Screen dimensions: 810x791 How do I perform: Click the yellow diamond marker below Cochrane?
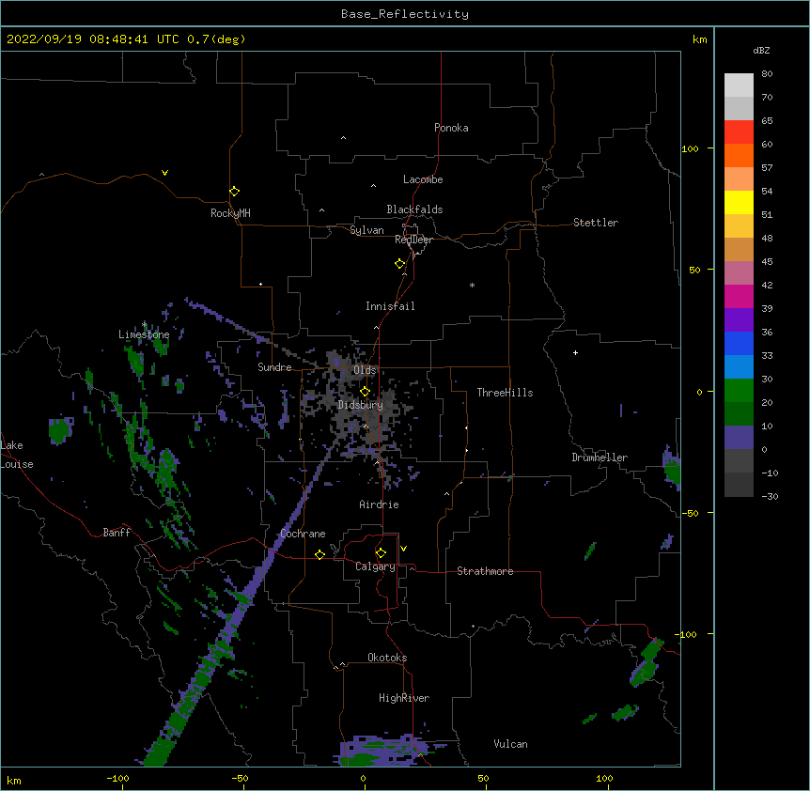(x=319, y=554)
